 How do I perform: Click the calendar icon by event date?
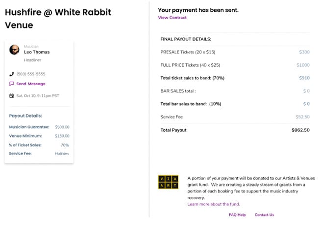pos(12,95)
